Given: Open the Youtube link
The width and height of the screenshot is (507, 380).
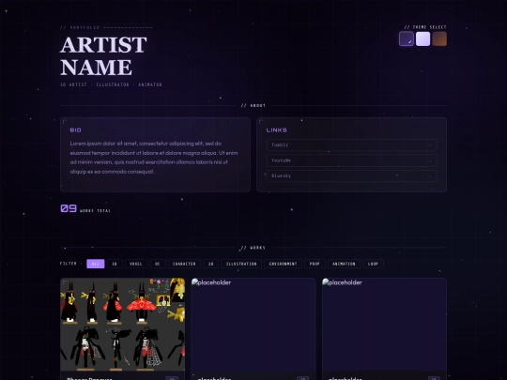Looking at the screenshot, I should tap(352, 160).
